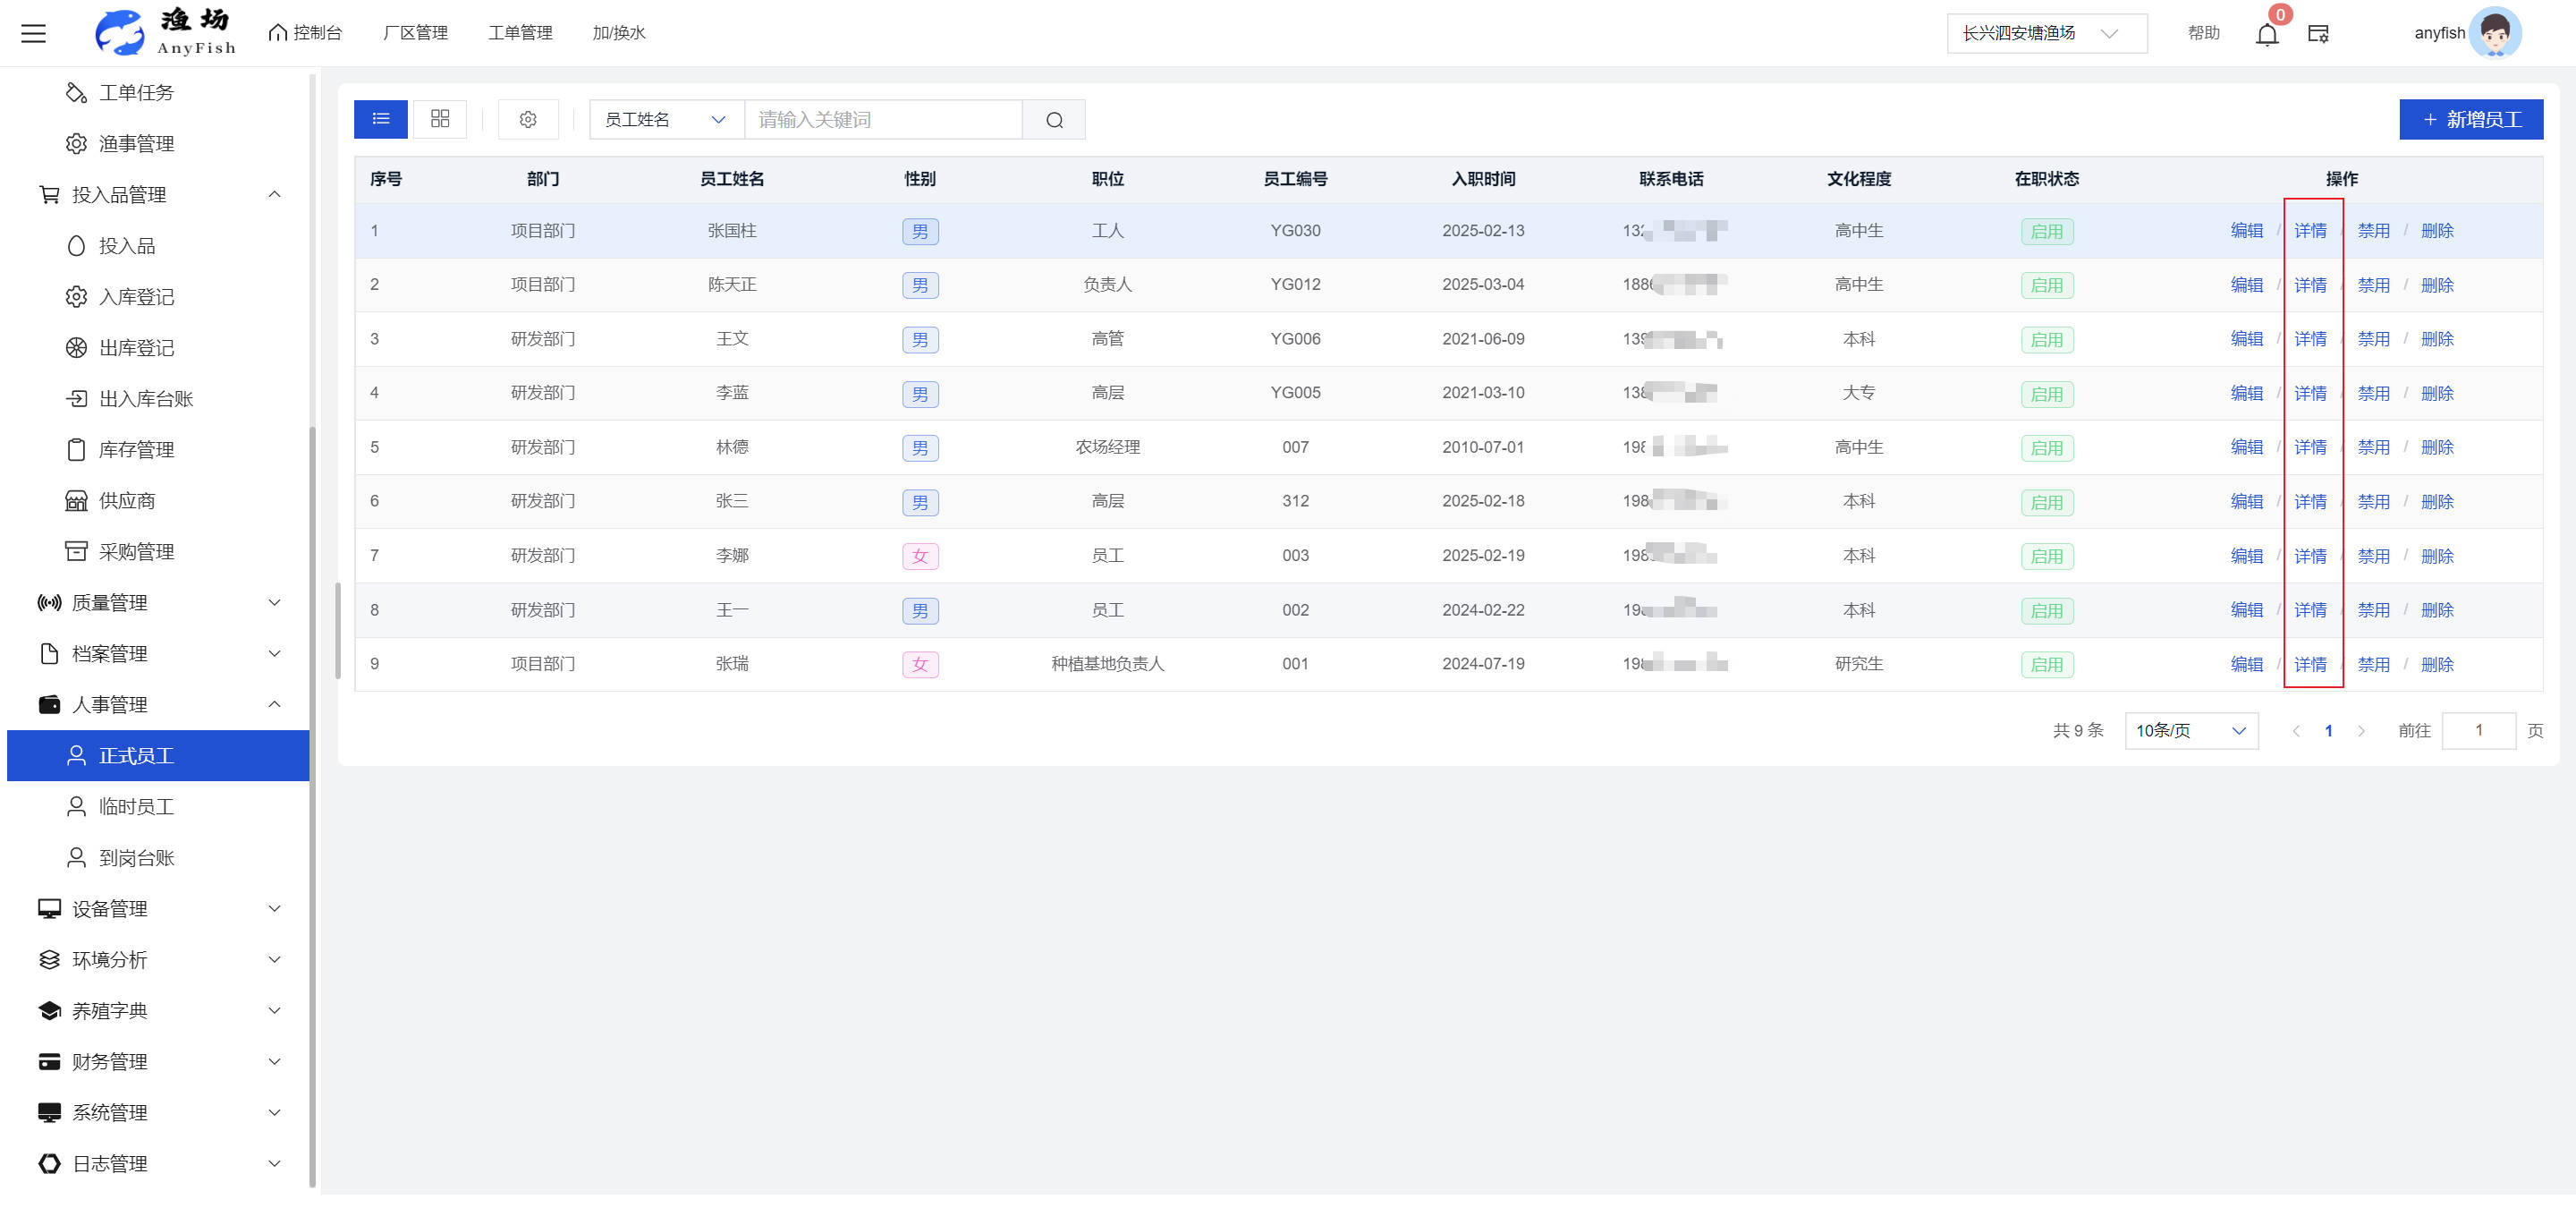Click the keyword search input field
2576x1208 pixels.
point(883,120)
